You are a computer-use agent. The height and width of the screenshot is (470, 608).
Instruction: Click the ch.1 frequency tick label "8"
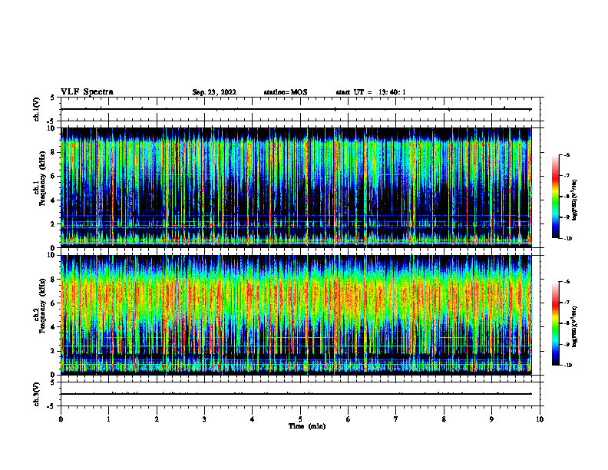tap(53, 152)
